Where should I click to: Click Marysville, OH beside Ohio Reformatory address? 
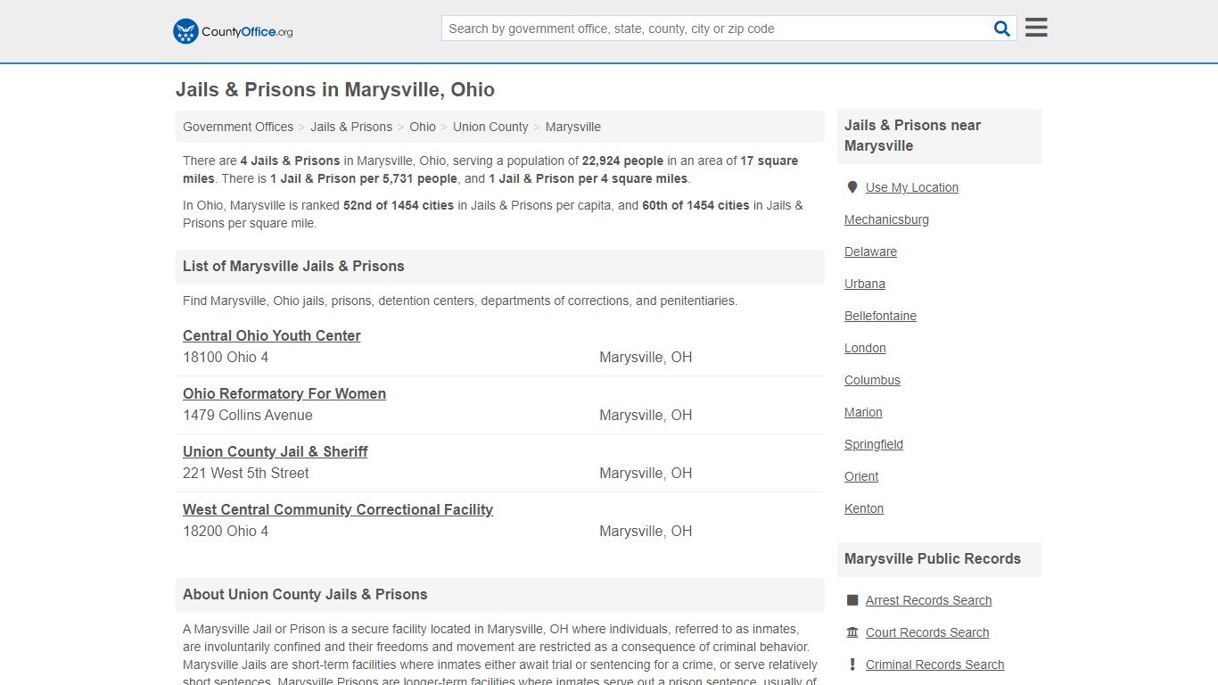tap(646, 415)
